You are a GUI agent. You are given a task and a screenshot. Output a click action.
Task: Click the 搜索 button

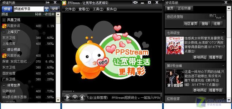point(55,9)
